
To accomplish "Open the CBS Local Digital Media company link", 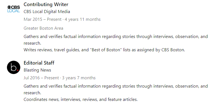I will [47, 12].
